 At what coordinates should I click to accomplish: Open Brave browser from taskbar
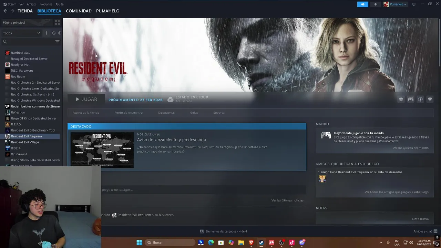tap(251, 242)
